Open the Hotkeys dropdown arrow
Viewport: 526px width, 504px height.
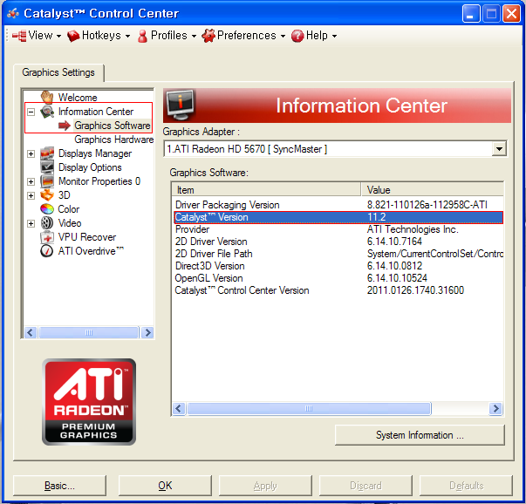(128, 36)
